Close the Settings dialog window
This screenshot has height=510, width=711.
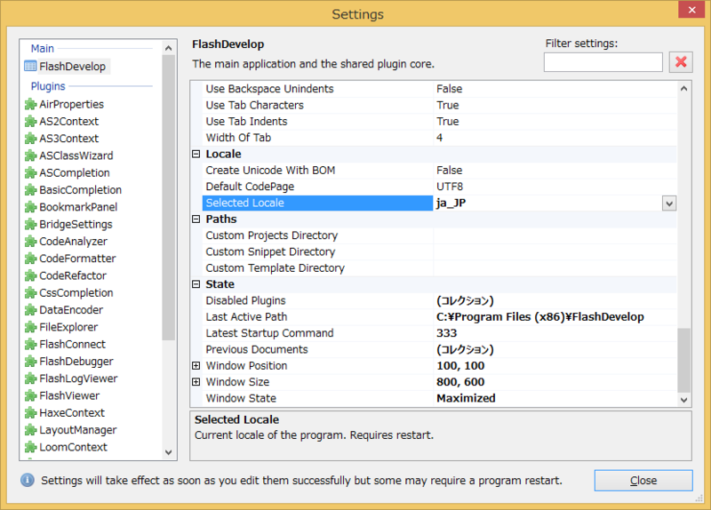coord(691,10)
